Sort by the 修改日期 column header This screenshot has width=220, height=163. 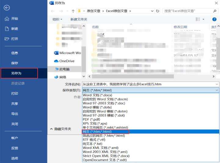click(x=180, y=27)
